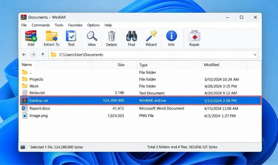This screenshot has height=165, width=278.
Task: Click the WinRAR logo in title bar
Action: coord(23,17)
